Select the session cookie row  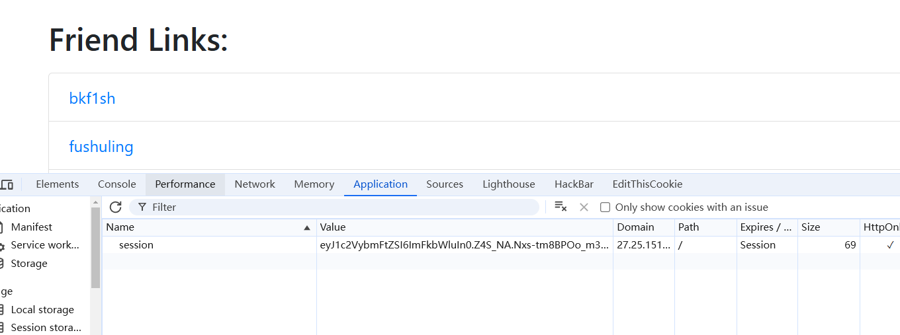(136, 245)
